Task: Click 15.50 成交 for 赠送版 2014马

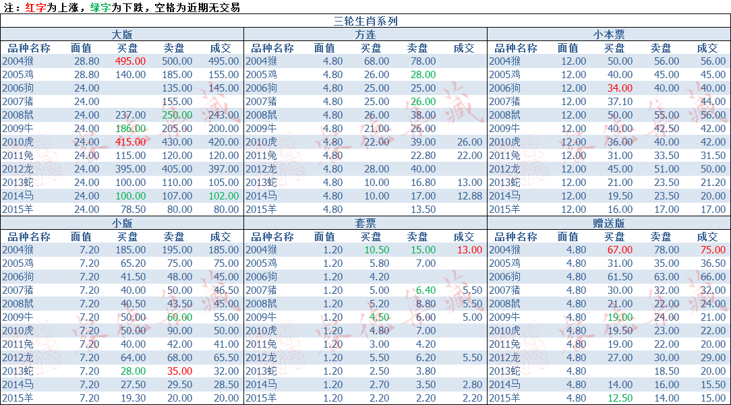Action: pyautogui.click(x=713, y=385)
